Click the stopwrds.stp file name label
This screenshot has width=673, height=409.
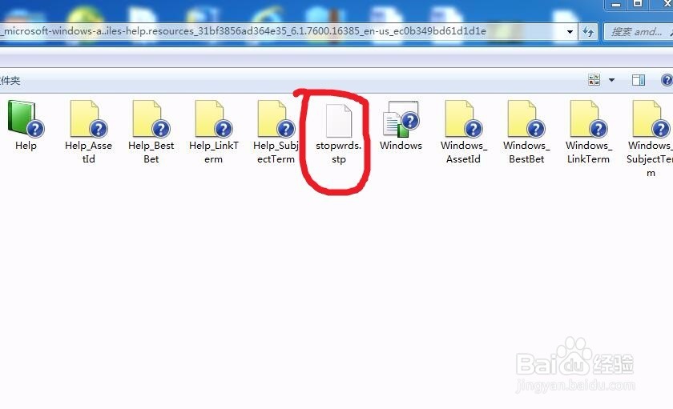[339, 152]
